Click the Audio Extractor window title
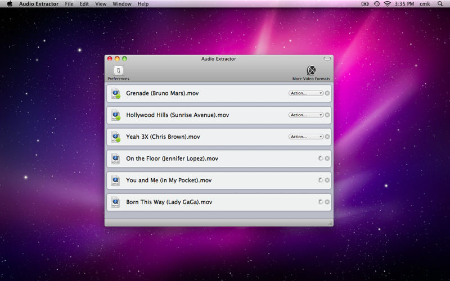 click(x=219, y=59)
